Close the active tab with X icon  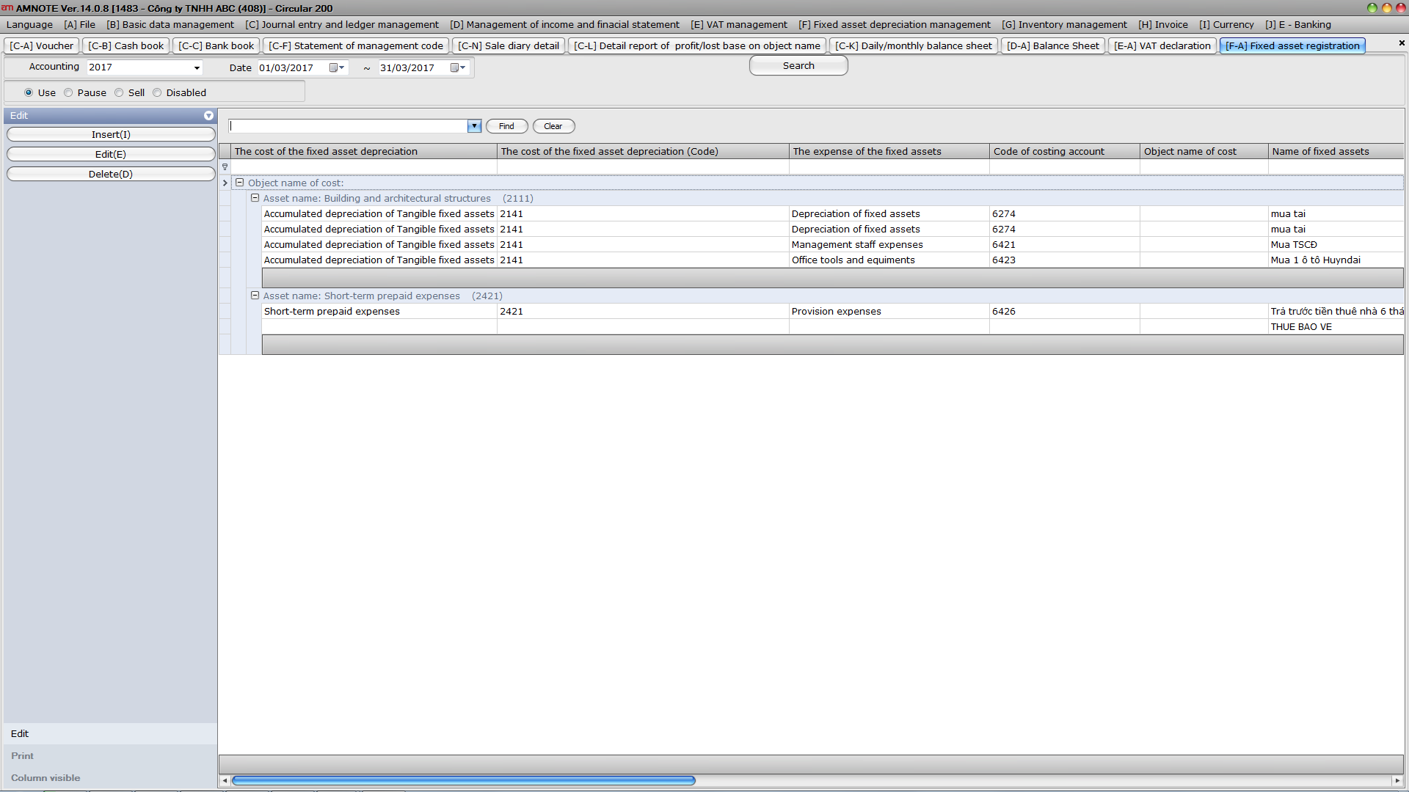pos(1402,43)
